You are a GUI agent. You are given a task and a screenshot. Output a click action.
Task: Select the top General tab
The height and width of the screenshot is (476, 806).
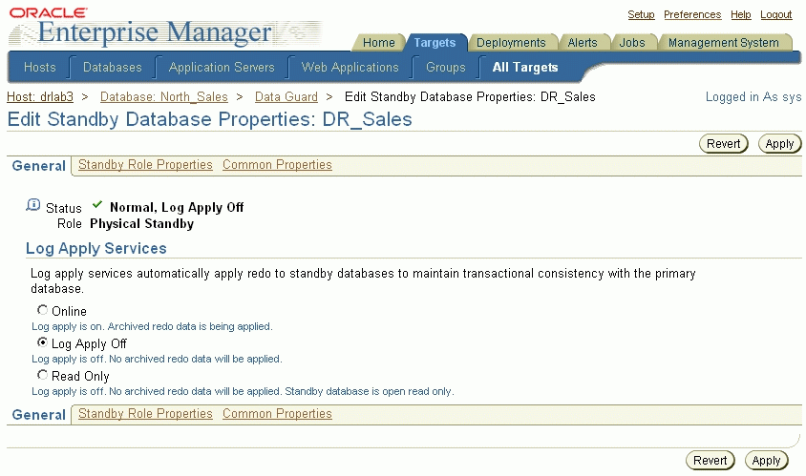38,166
